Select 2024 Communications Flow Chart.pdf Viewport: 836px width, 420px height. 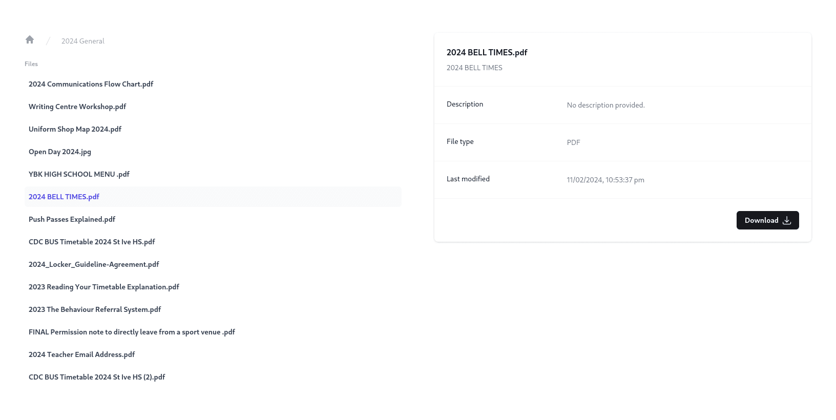[91, 84]
